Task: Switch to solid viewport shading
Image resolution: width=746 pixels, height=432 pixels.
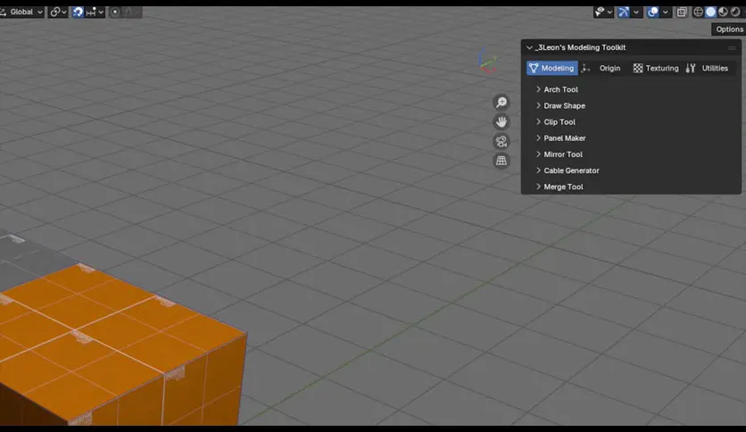Action: tap(710, 12)
